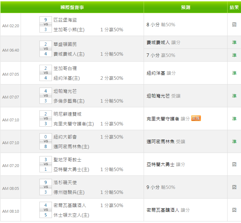
Task: Select team 亞特蘭大勇士(主) in match column
Action: click(x=71, y=170)
